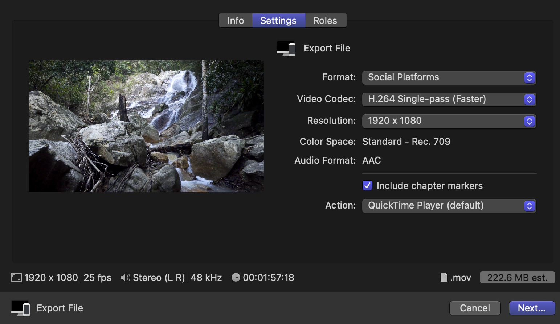560x324 pixels.
Task: Open the Action dropdown showing QuickTime Player
Action: pos(449,206)
